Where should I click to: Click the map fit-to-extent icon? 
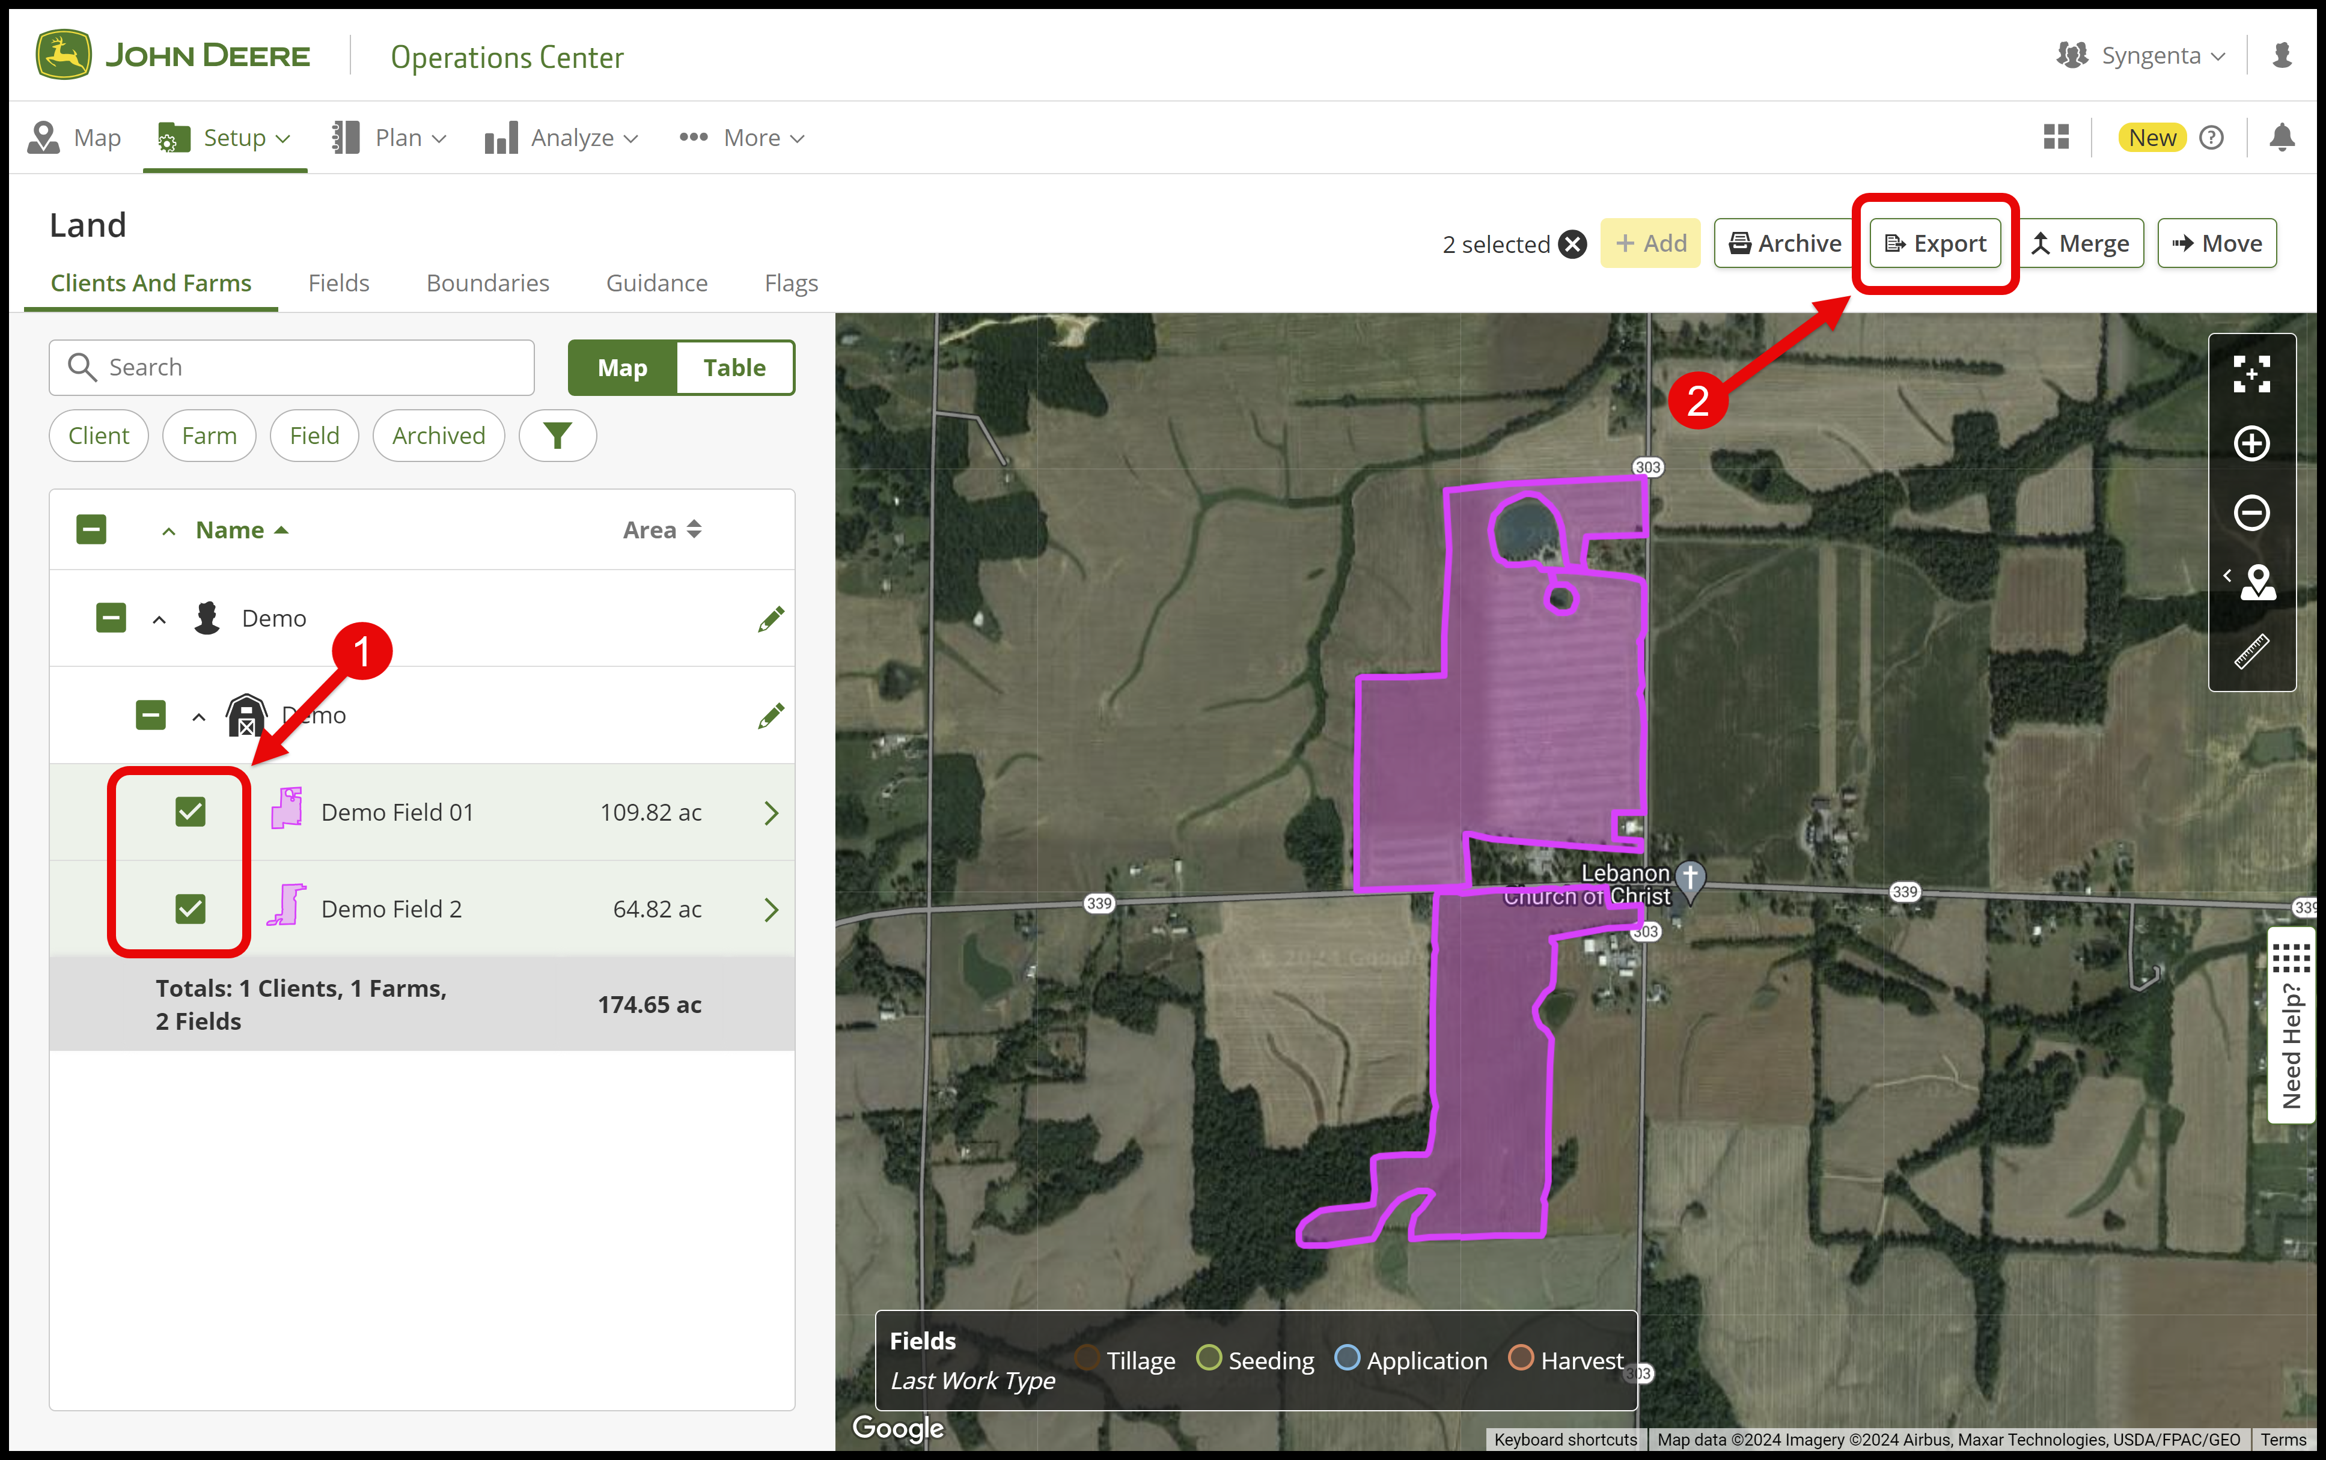(2251, 374)
